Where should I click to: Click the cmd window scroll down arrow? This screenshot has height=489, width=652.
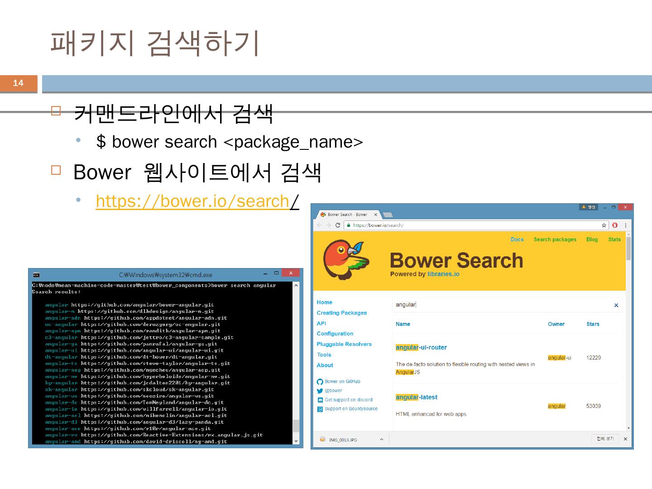[296, 441]
